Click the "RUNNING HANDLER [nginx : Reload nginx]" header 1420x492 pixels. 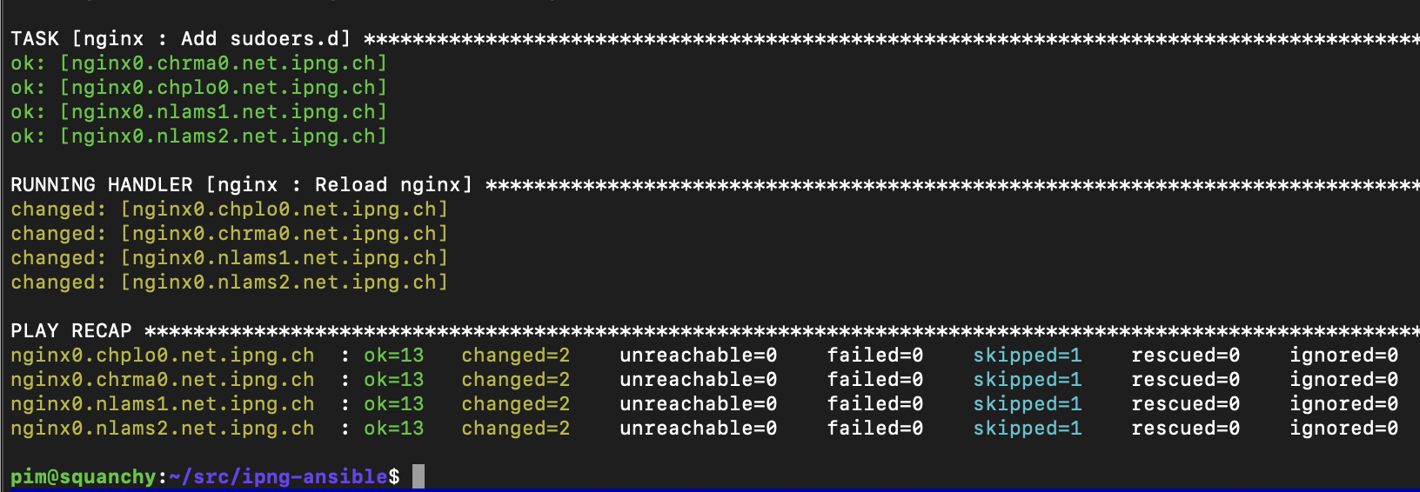tap(241, 185)
